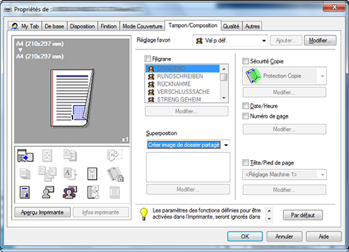The image size is (349, 252).
Task: Toggle the Tête/Pied de page checkbox
Action: pos(246,162)
